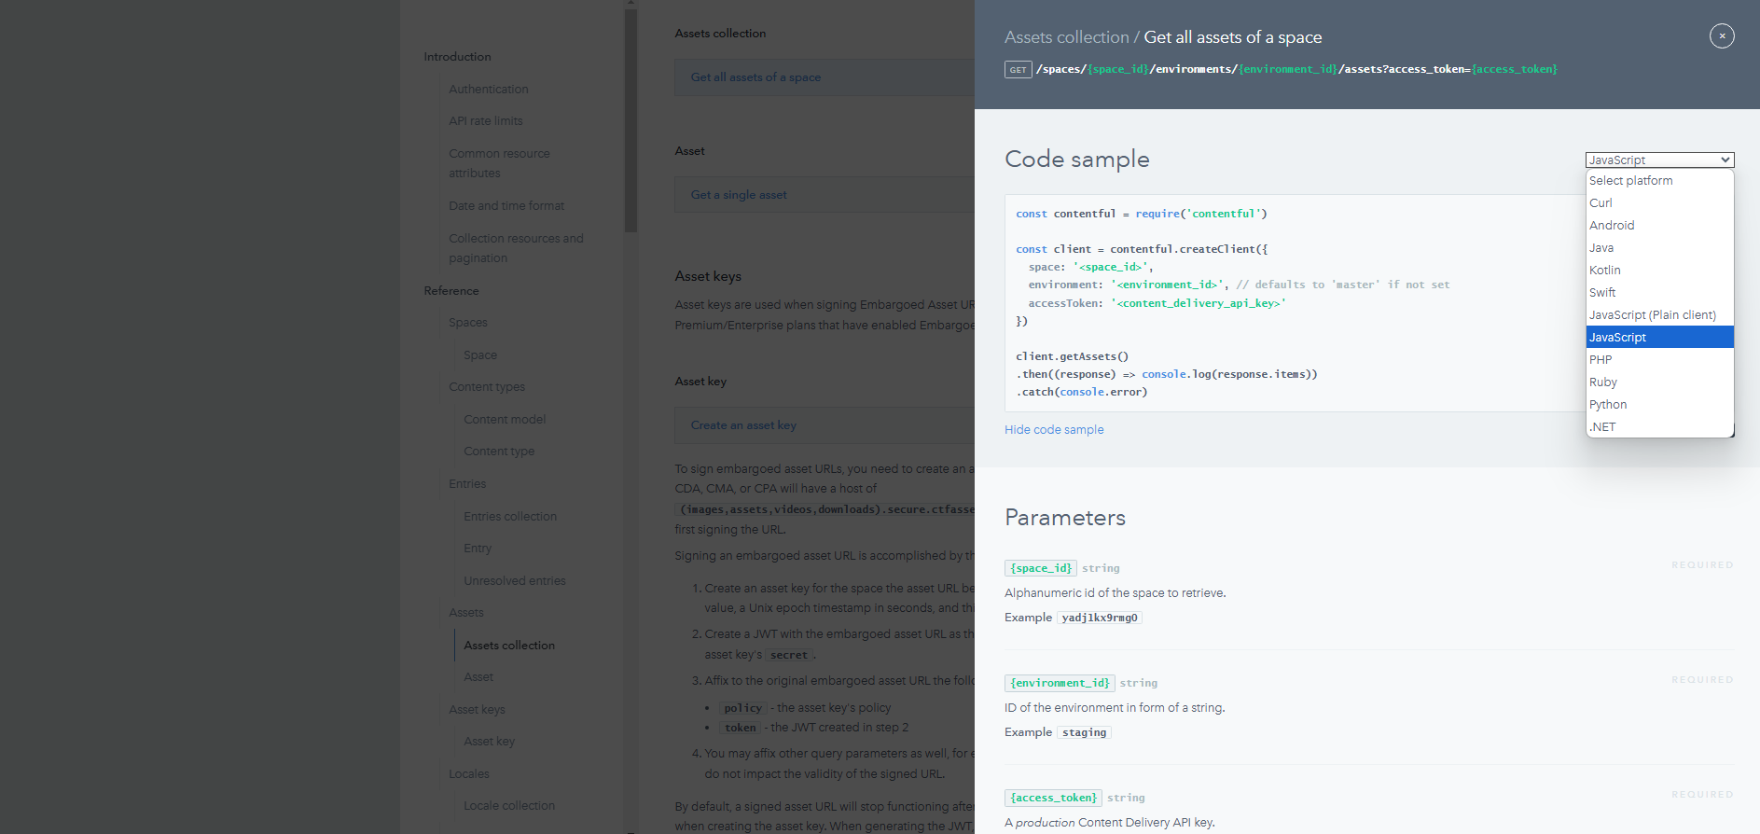Choose Curl from platform list
The height and width of the screenshot is (834, 1760).
(x=1659, y=202)
